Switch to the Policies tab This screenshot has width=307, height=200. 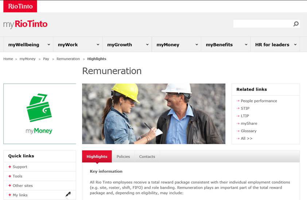[123, 157]
